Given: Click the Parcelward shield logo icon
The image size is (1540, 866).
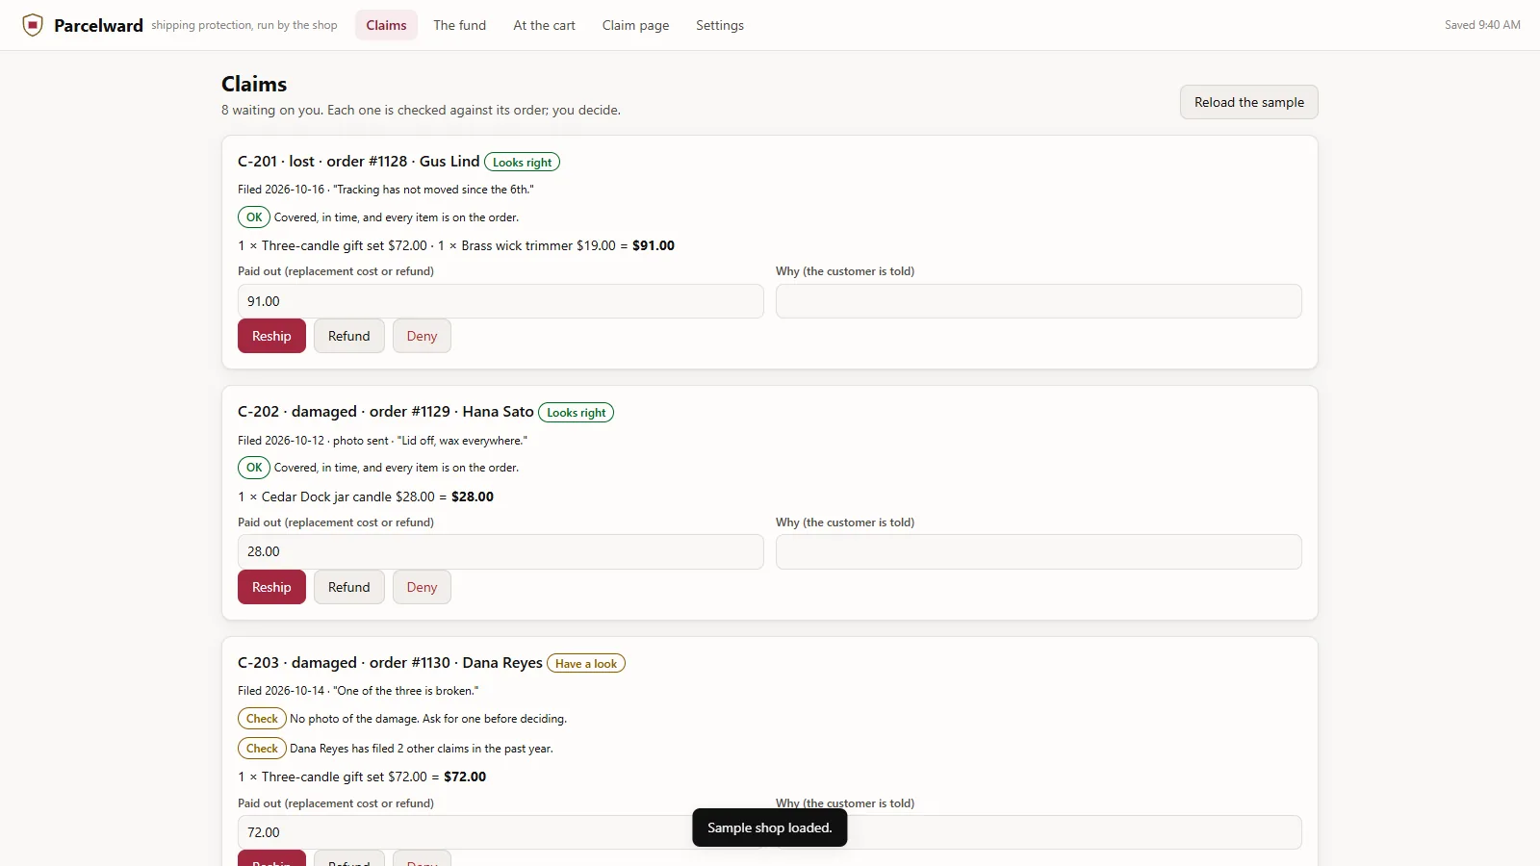Looking at the screenshot, I should click(x=33, y=25).
